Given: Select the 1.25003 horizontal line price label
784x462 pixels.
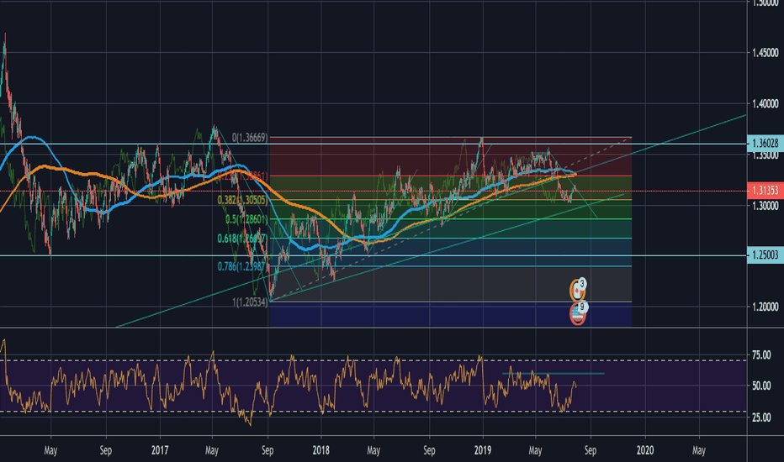Looking at the screenshot, I should click(x=765, y=255).
